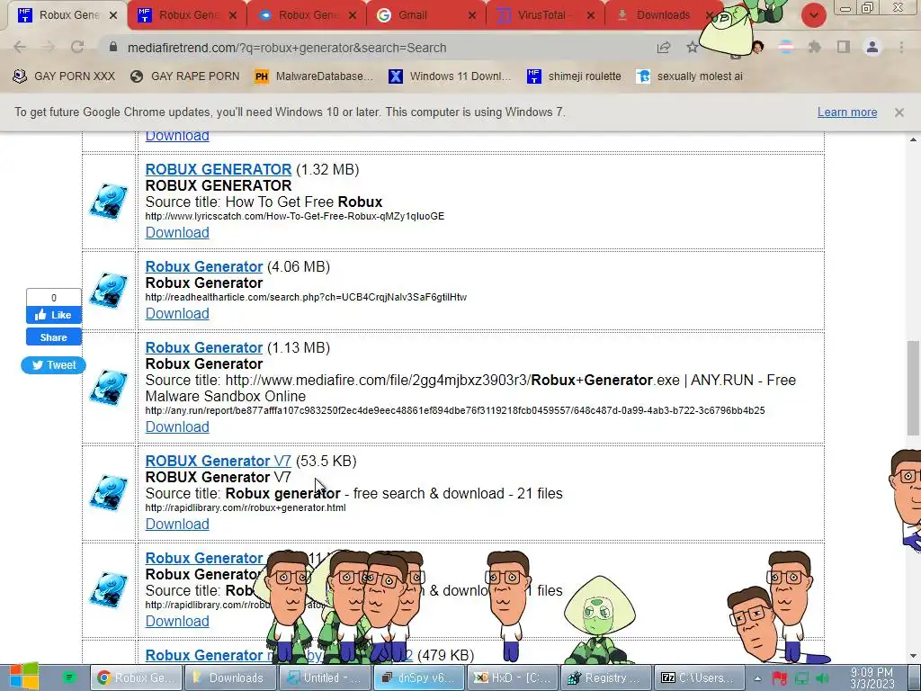Click the network tray icon
Screen dimensions: 921x691
(x=801, y=678)
